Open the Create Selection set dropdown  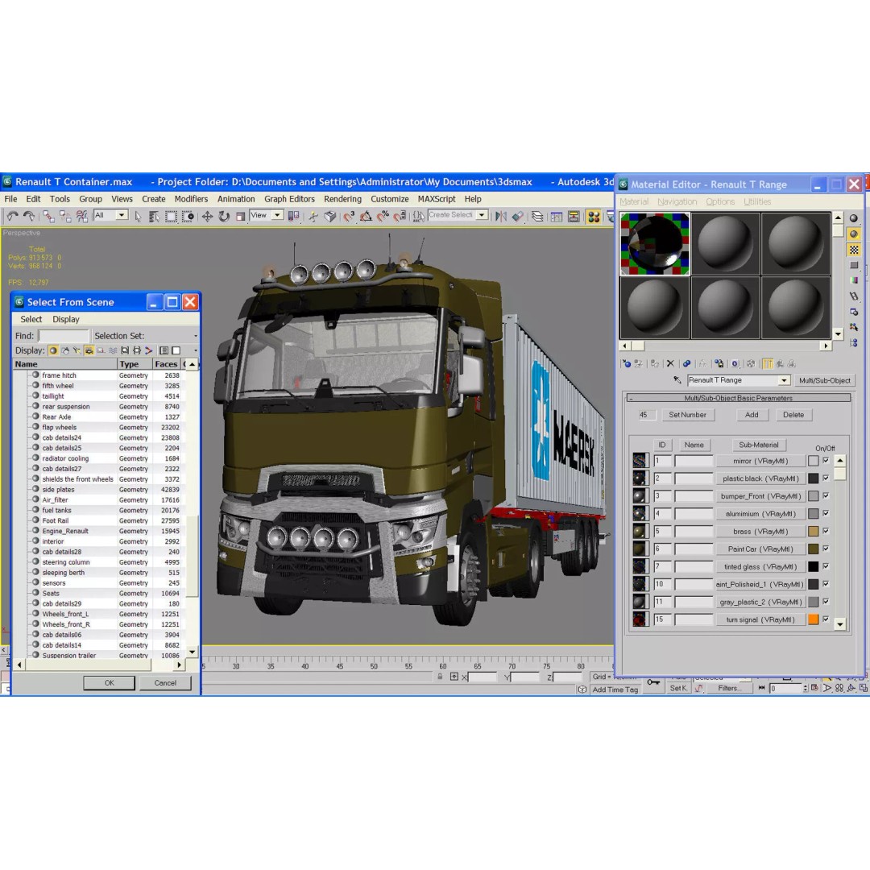tap(482, 215)
